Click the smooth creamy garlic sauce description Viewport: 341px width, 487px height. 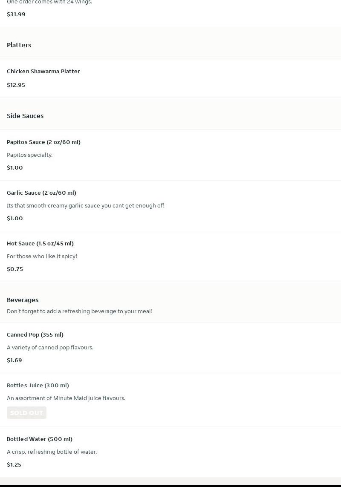[86, 205]
